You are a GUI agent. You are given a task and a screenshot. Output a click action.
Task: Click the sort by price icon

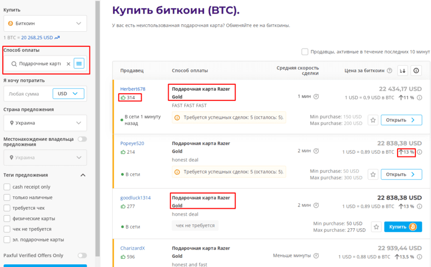[x=402, y=71]
